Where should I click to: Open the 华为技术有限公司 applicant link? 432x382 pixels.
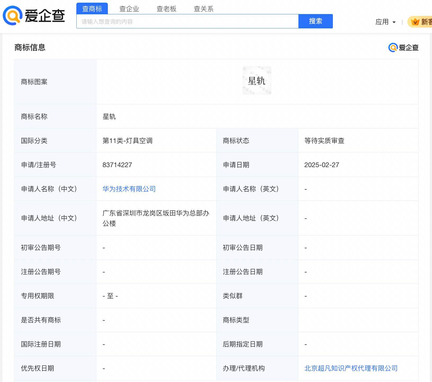[x=129, y=189]
